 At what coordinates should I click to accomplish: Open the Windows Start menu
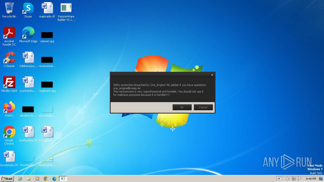coord(7,179)
